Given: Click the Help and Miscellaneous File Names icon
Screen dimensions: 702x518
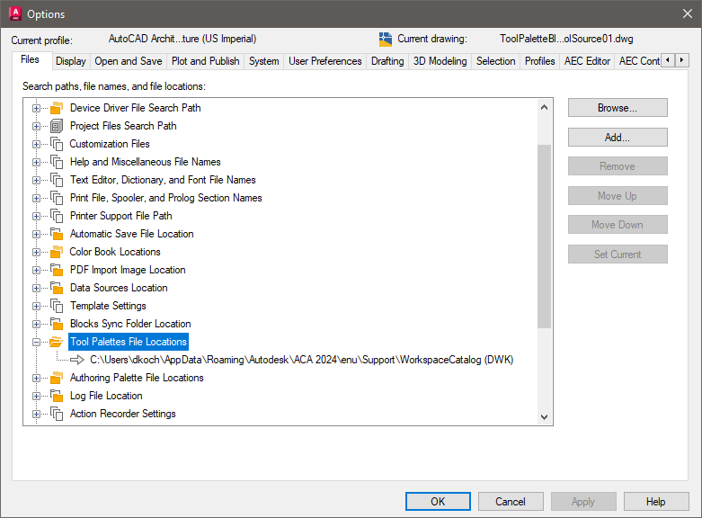Looking at the screenshot, I should pyautogui.click(x=57, y=162).
